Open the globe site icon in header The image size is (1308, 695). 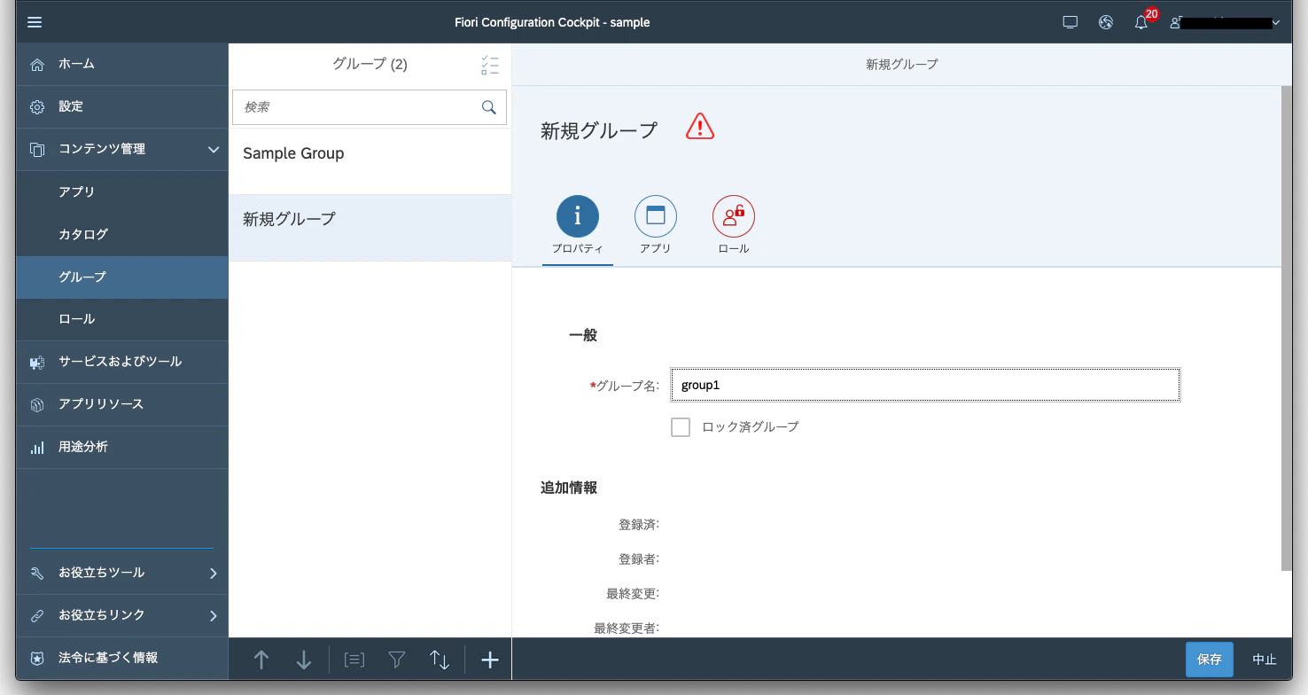(x=1106, y=22)
